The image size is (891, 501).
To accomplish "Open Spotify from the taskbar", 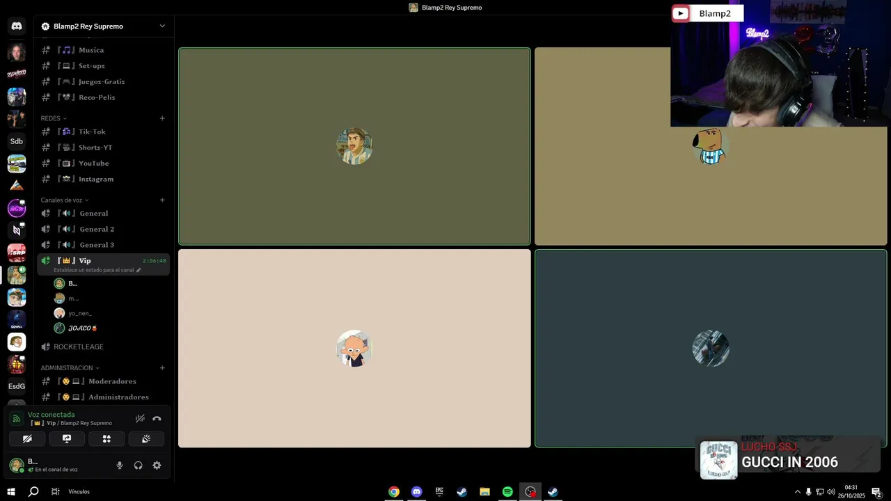I will [x=507, y=492].
